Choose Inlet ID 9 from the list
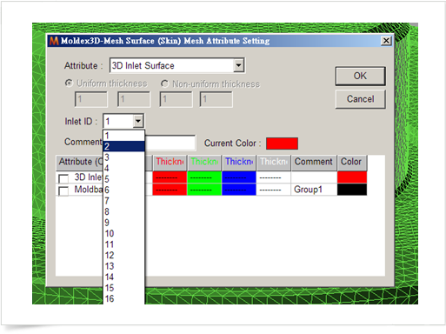The width and height of the screenshot is (446, 334). coord(123,223)
